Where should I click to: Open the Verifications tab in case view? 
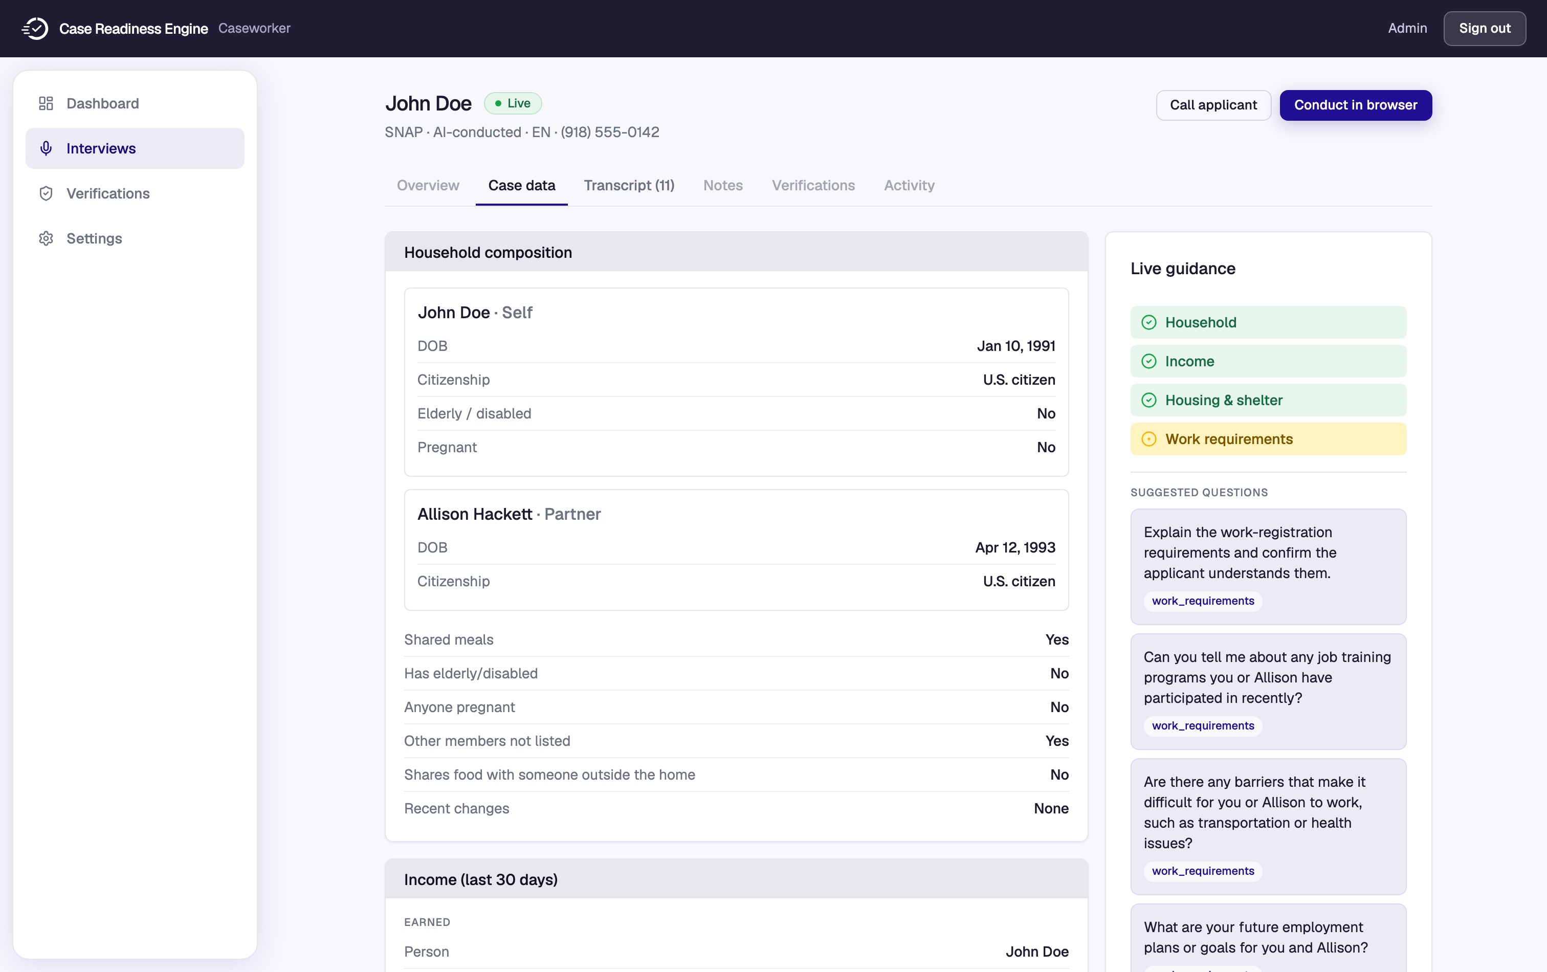(x=813, y=185)
